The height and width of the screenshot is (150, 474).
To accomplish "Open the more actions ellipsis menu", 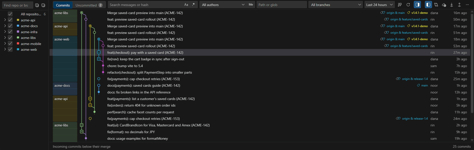I will [x=467, y=5].
